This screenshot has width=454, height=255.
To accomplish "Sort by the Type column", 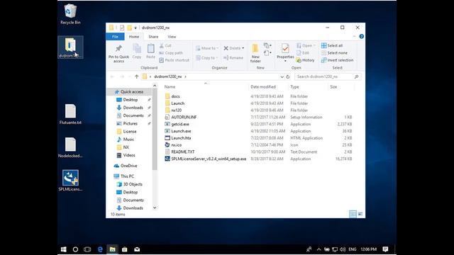I will (294, 86).
